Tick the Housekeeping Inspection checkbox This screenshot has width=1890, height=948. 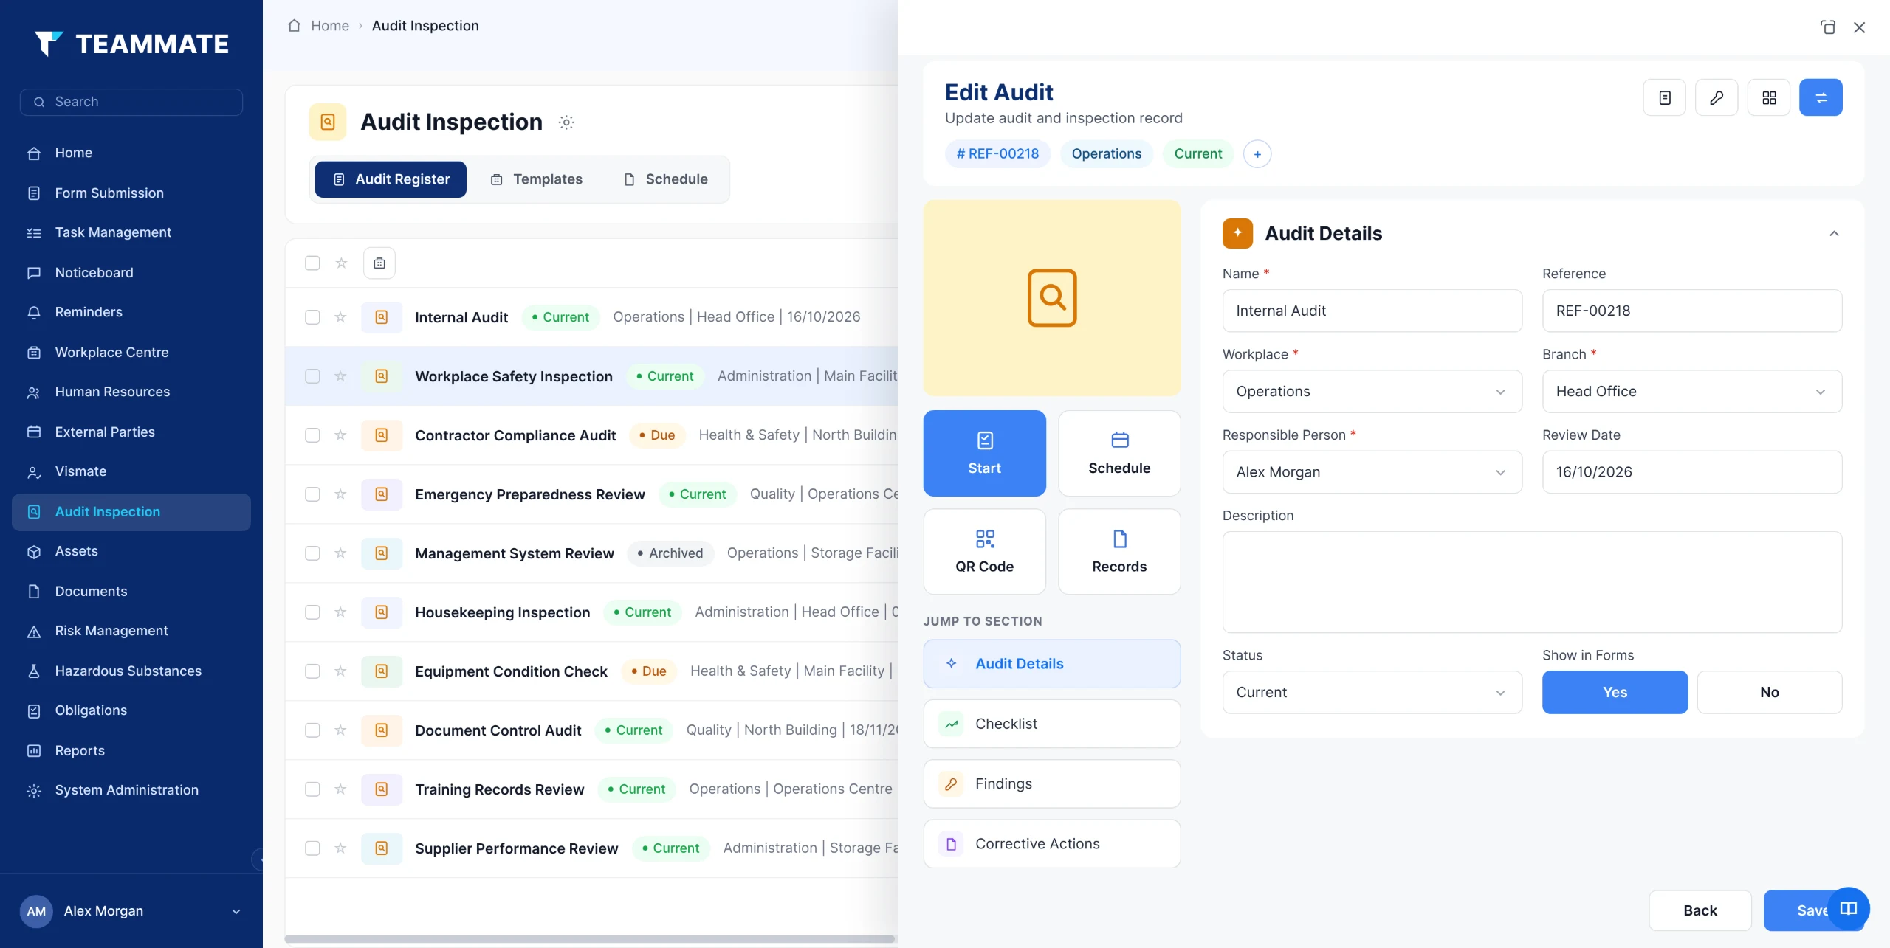312,612
